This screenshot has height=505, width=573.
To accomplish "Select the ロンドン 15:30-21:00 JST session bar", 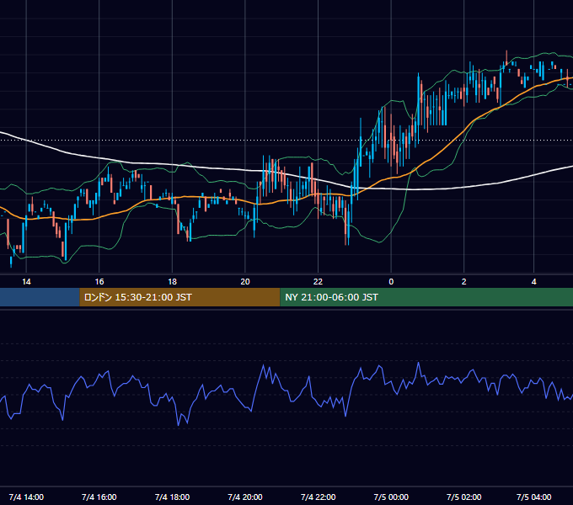I will 179,297.
